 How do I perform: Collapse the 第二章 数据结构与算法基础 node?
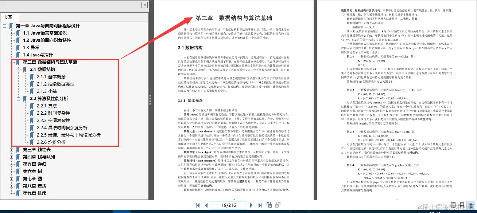point(11,62)
